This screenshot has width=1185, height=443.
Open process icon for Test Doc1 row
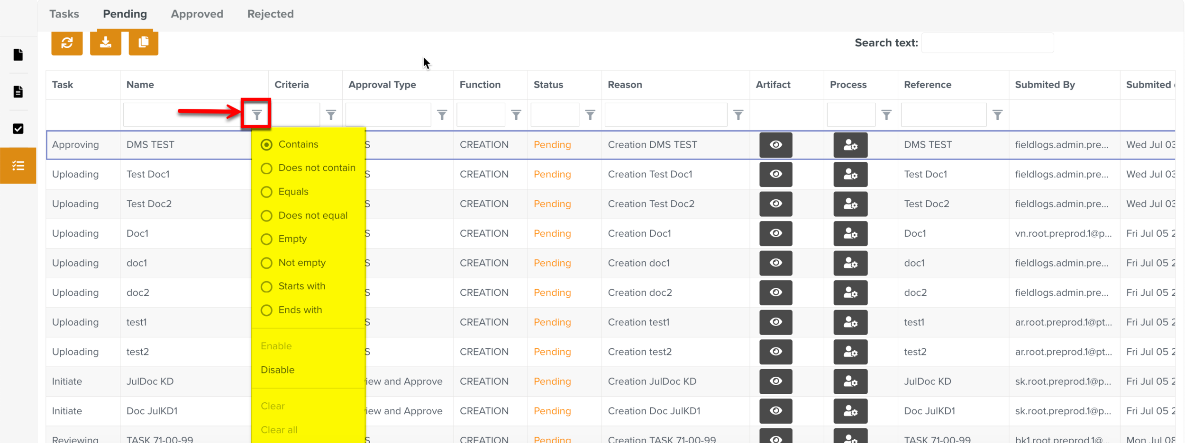pyautogui.click(x=850, y=174)
